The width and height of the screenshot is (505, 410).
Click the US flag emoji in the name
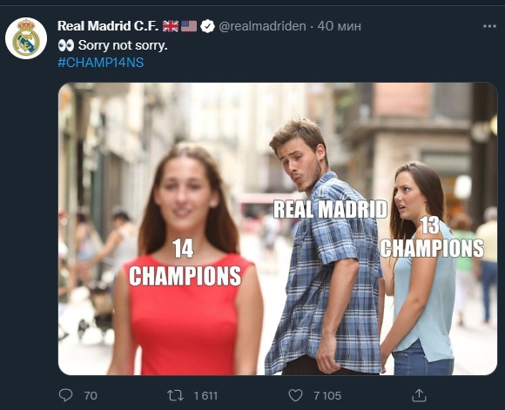point(189,26)
